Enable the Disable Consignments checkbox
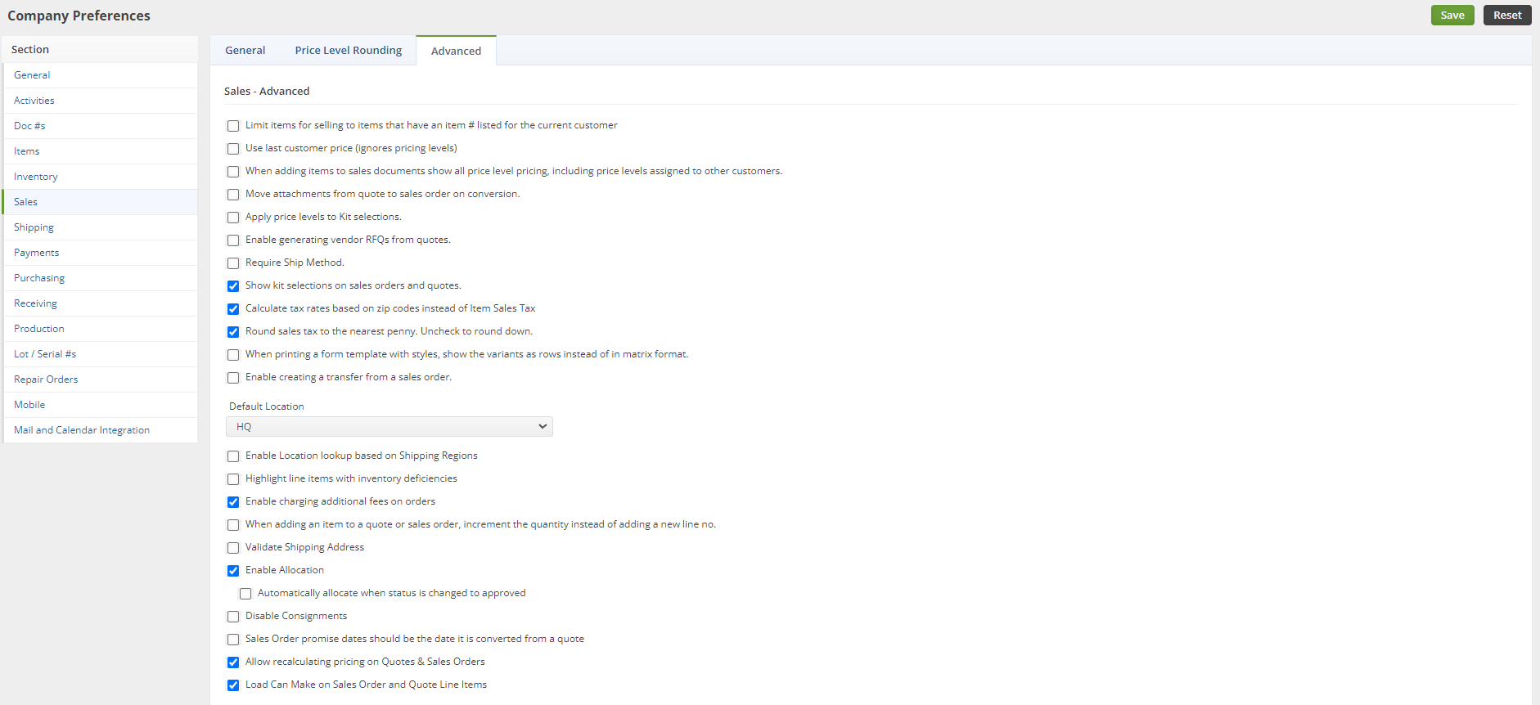This screenshot has width=1540, height=705. point(233,617)
